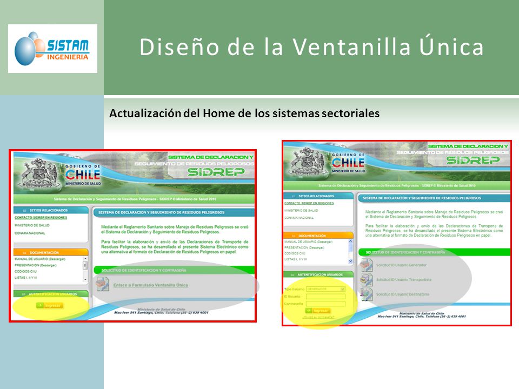This screenshot has width=519, height=389.
Task: Click the Tipo Usuario label
Action: pyautogui.click(x=294, y=289)
